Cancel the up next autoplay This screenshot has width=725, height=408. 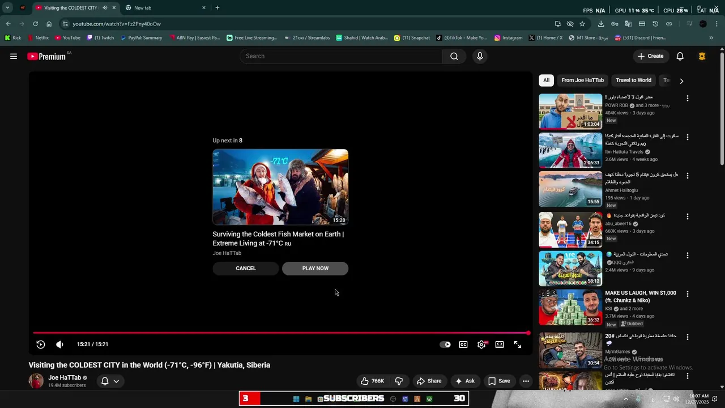coord(246,269)
